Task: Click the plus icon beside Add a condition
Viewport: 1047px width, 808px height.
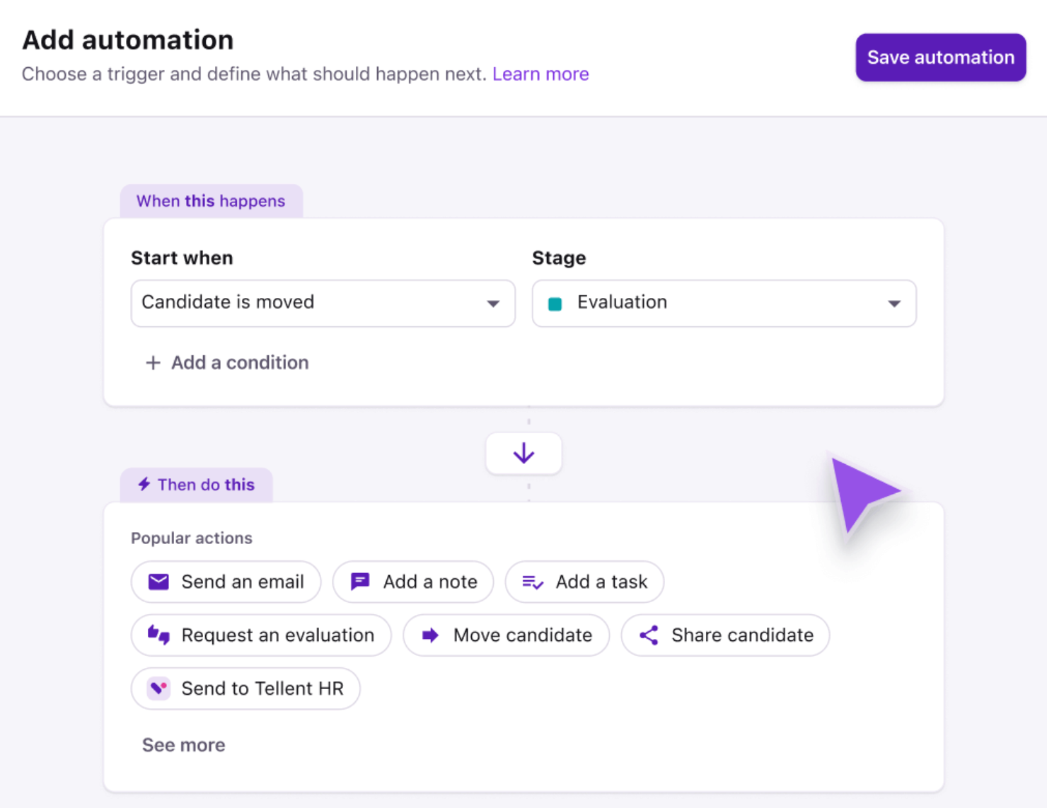Action: click(x=153, y=363)
